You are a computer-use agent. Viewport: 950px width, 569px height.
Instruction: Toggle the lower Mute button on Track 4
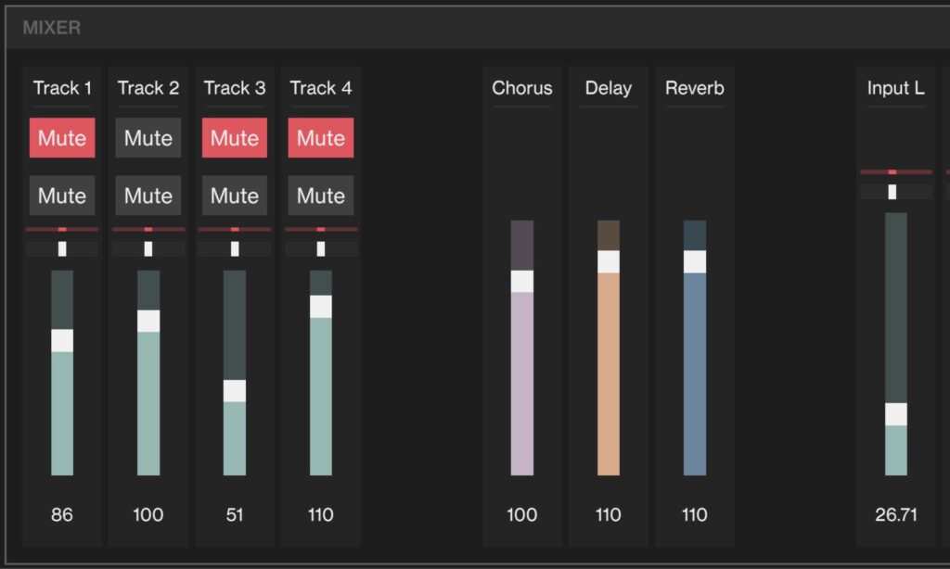pyautogui.click(x=320, y=196)
